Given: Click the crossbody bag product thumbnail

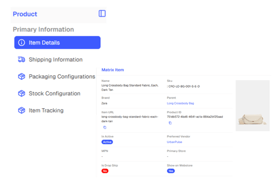Looking at the screenshot, I should pos(253,106).
